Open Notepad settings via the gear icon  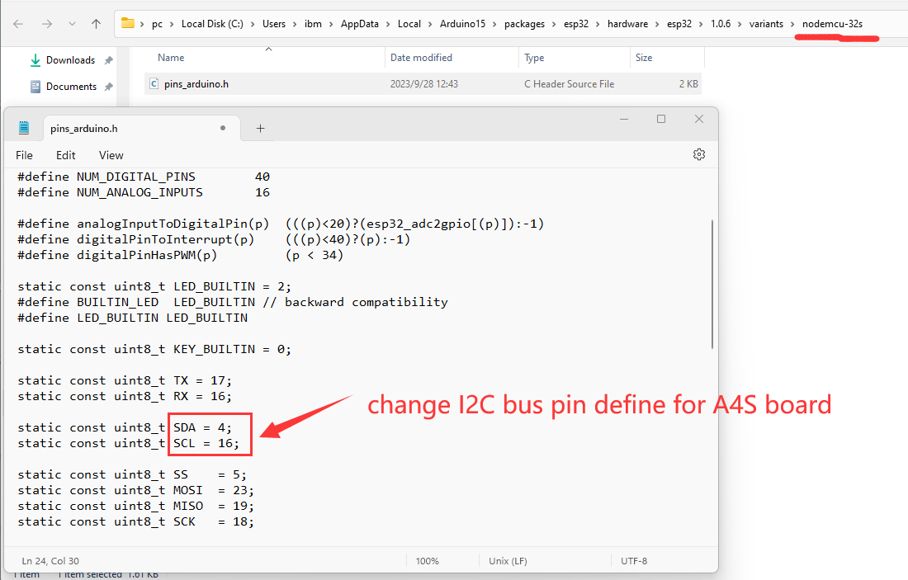pyautogui.click(x=699, y=154)
